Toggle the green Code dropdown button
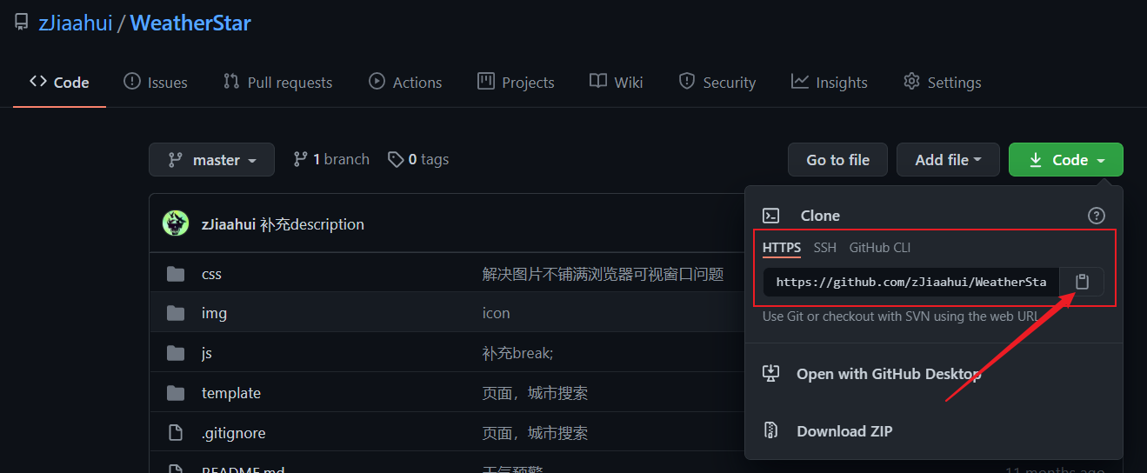Screen dimensions: 1147x473 (1066, 160)
